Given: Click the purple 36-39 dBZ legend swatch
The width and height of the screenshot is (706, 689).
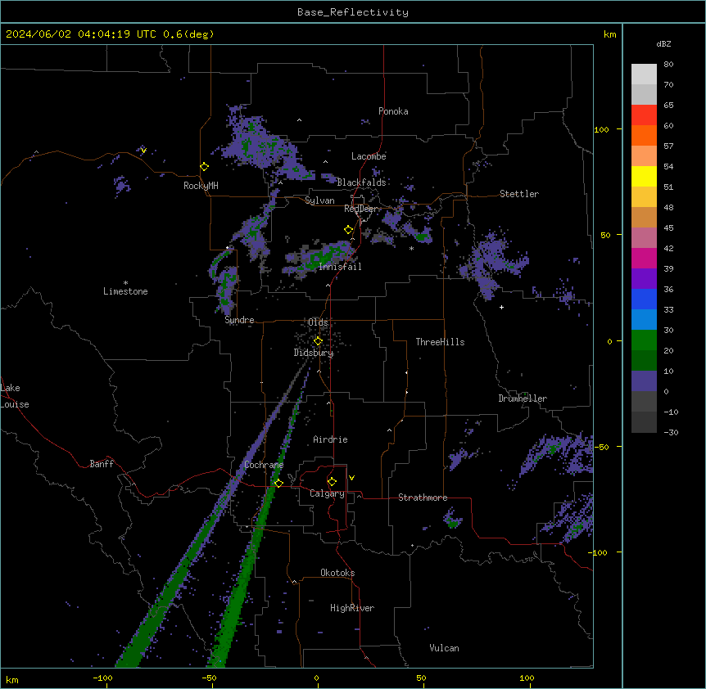Looking at the screenshot, I should click(x=644, y=279).
